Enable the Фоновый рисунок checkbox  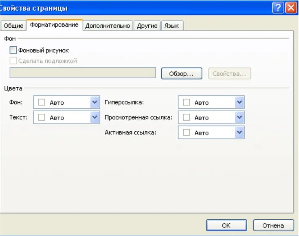pos(13,50)
